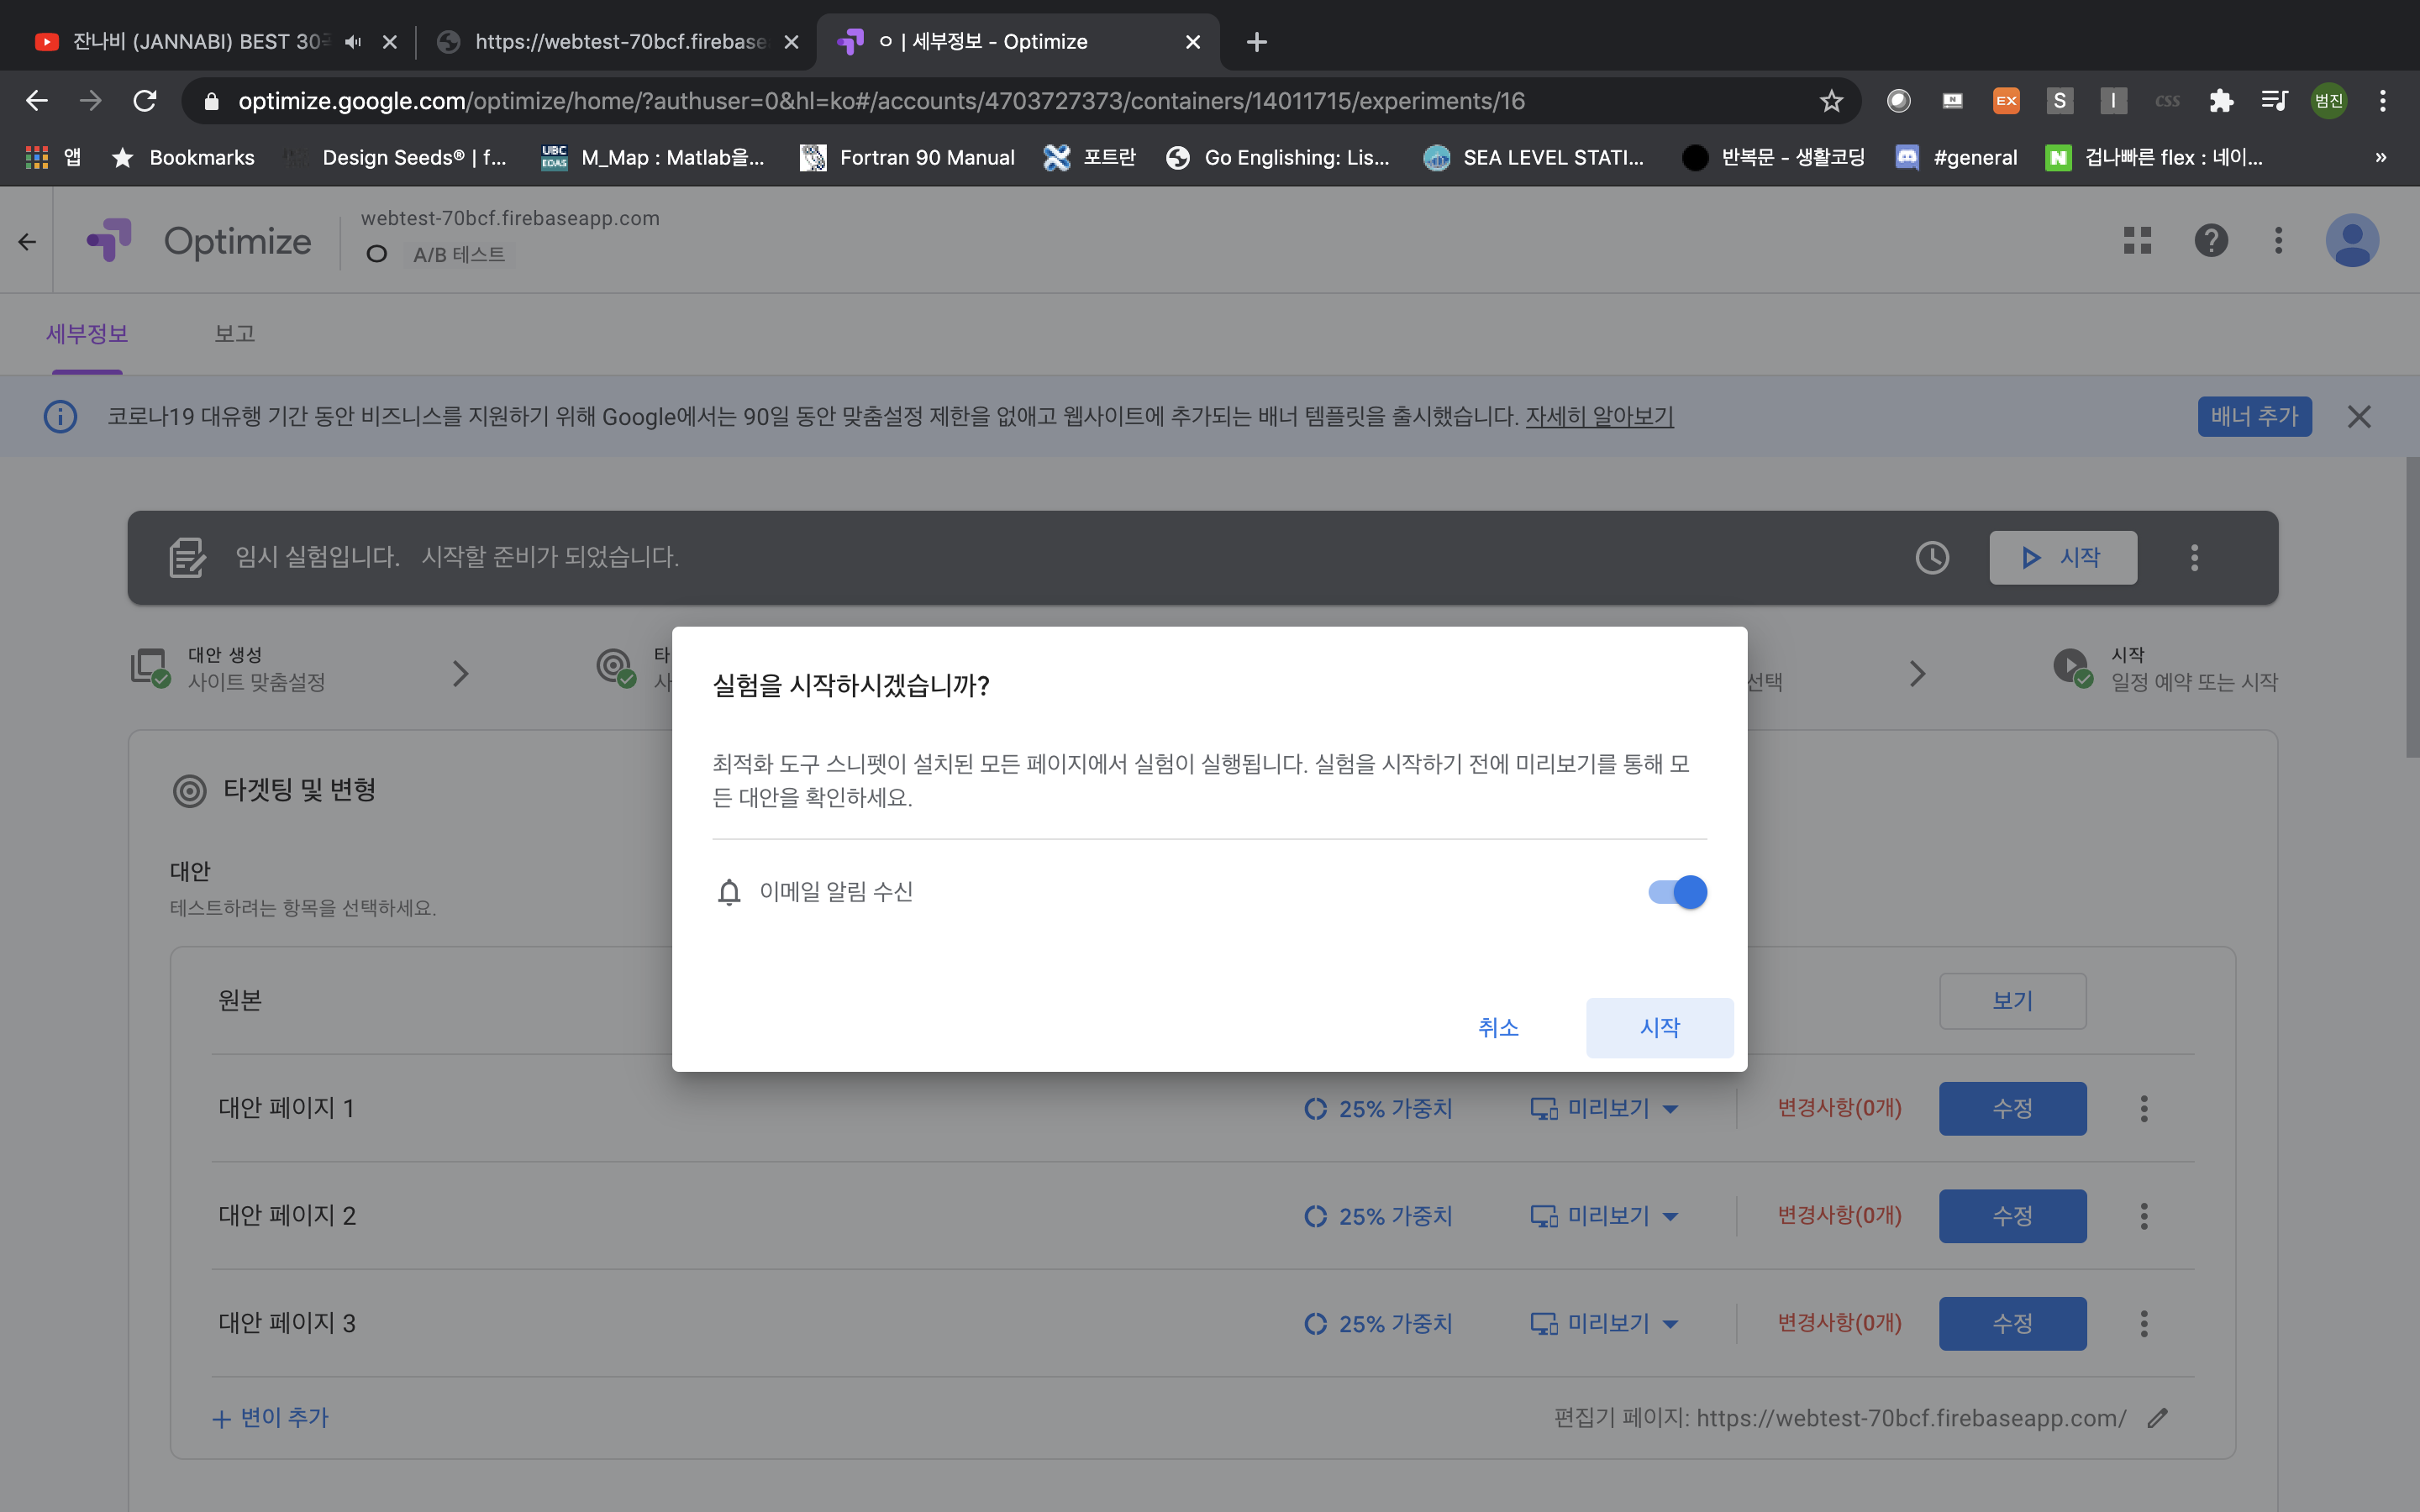The height and width of the screenshot is (1512, 2420).
Task: Click the pencil edit icon beside editor page URL
Action: [2158, 1418]
